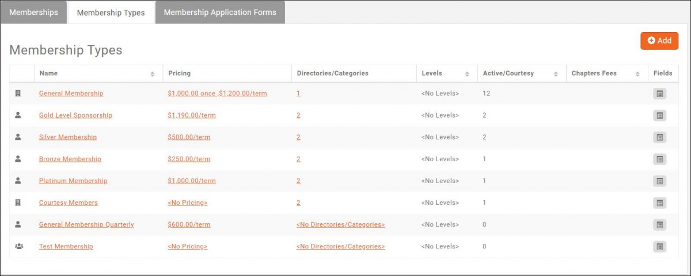This screenshot has width=691, height=276.
Task: Open the General Membership Quarterly link
Action: tap(86, 224)
